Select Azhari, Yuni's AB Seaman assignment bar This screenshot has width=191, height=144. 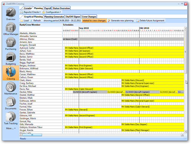[x=124, y=51]
